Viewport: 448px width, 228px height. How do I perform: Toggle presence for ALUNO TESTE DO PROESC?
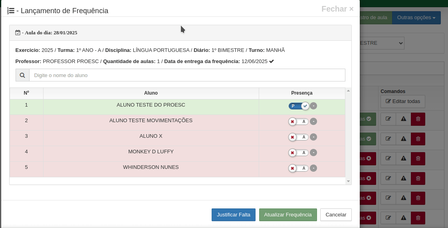299,106
